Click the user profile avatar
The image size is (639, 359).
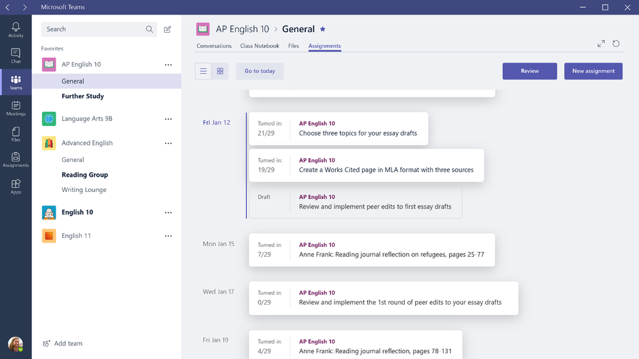(15, 344)
